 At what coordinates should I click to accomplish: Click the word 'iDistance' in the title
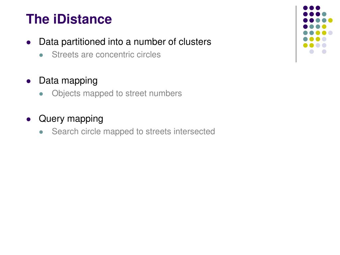(82, 19)
